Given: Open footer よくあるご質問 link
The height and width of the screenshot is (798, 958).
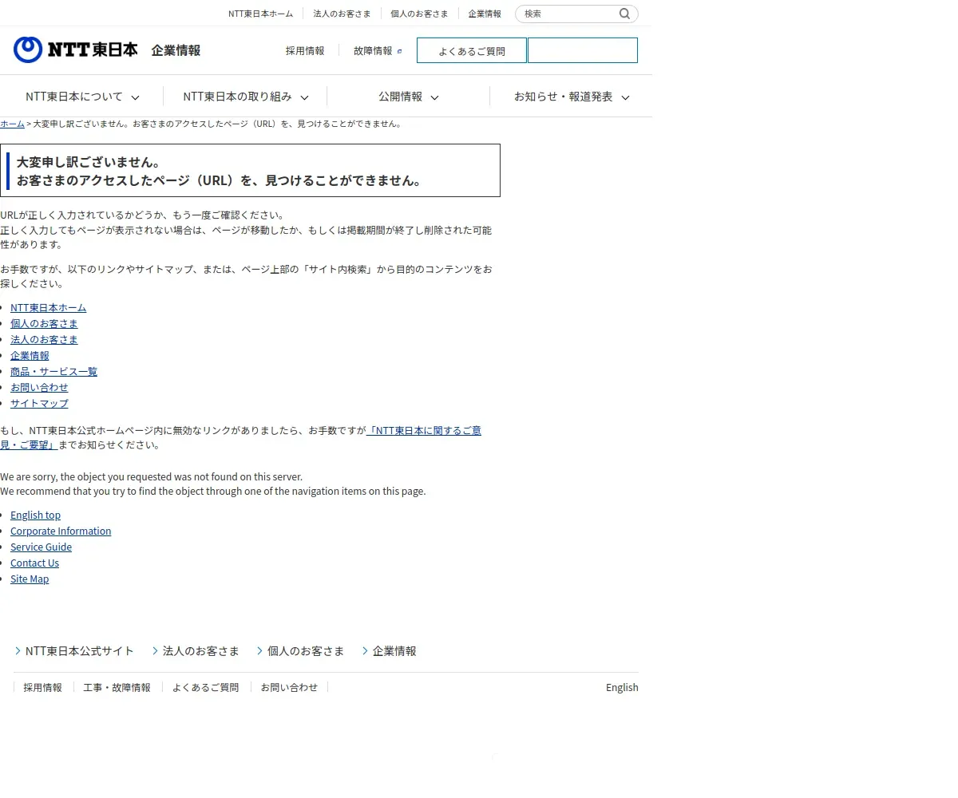Looking at the screenshot, I should click(205, 687).
